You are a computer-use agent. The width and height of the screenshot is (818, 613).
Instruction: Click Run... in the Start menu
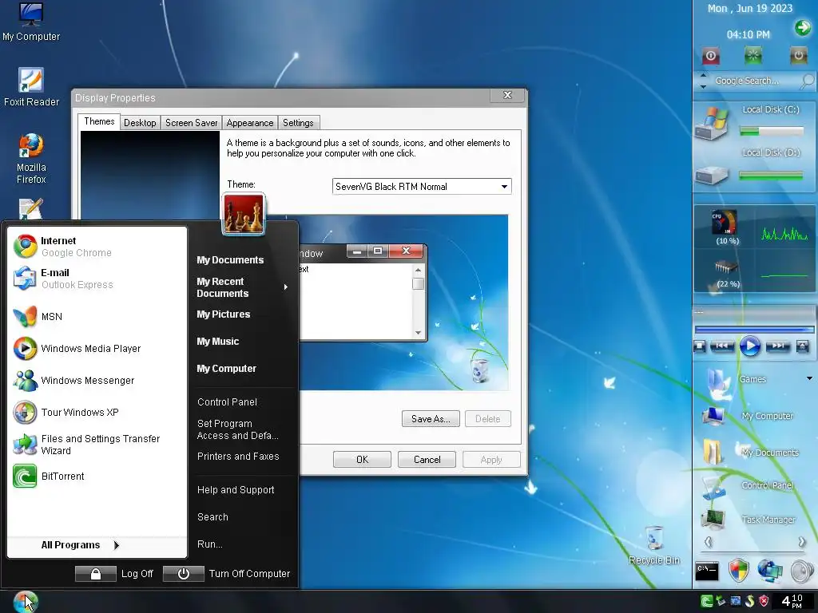tap(210, 544)
